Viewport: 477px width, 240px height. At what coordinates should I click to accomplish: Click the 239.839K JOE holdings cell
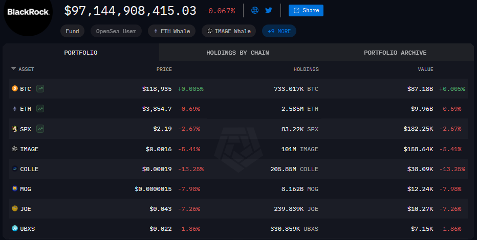(296, 209)
